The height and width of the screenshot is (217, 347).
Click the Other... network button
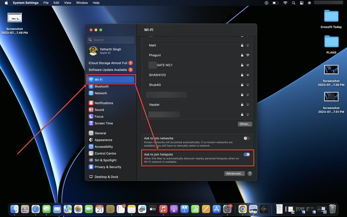245,124
